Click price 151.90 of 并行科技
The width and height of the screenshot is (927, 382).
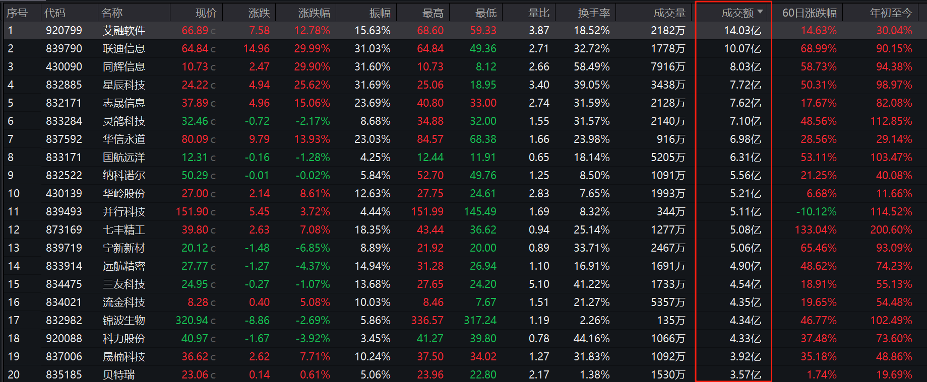pyautogui.click(x=192, y=212)
